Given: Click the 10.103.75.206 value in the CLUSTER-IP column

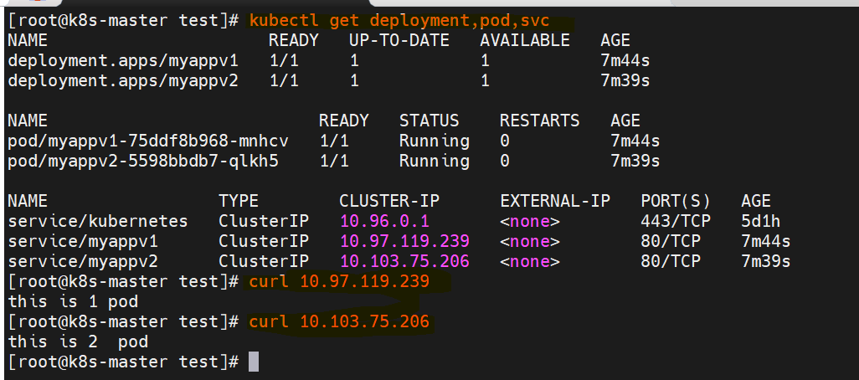Looking at the screenshot, I should pyautogui.click(x=405, y=261).
